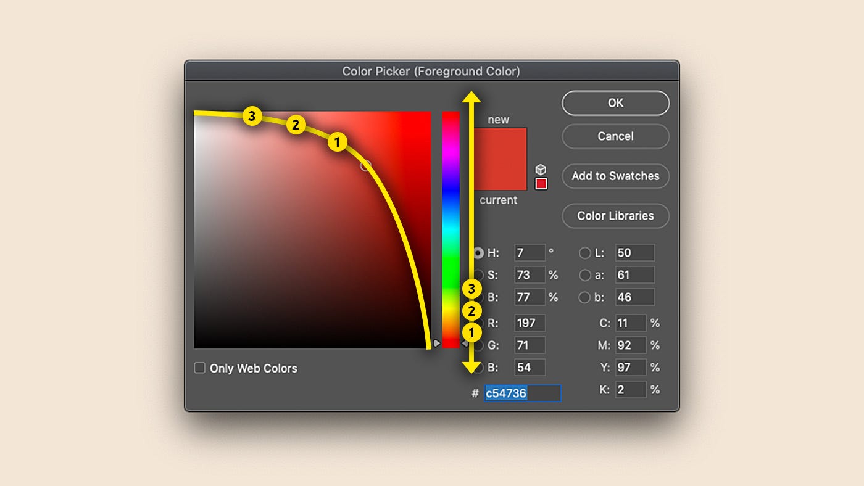Click the OK button
The image size is (864, 486).
(615, 103)
